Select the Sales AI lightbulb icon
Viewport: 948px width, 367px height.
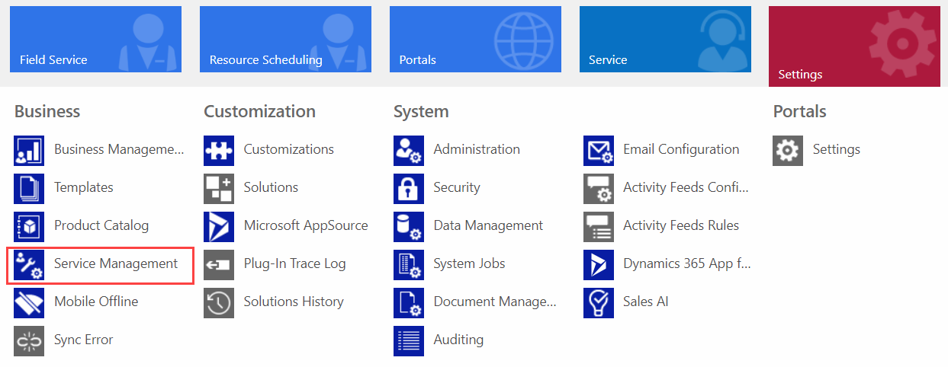pyautogui.click(x=599, y=302)
